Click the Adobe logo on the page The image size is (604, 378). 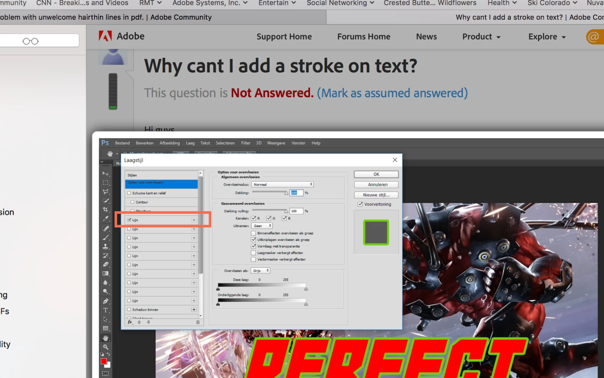pos(121,36)
